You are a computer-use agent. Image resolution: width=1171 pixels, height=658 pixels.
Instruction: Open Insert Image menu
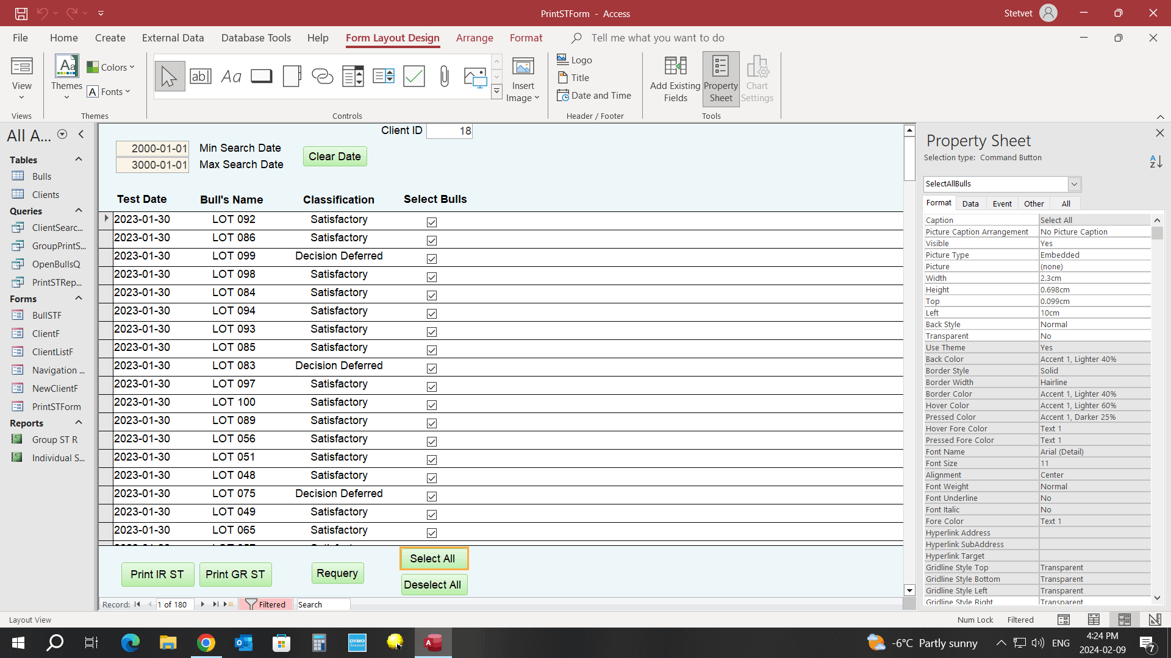523,80
